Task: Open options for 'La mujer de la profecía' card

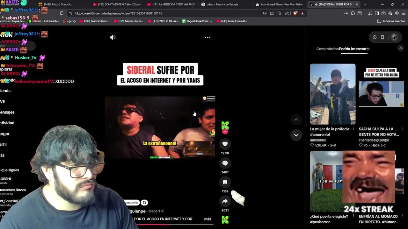Action: click(x=353, y=128)
